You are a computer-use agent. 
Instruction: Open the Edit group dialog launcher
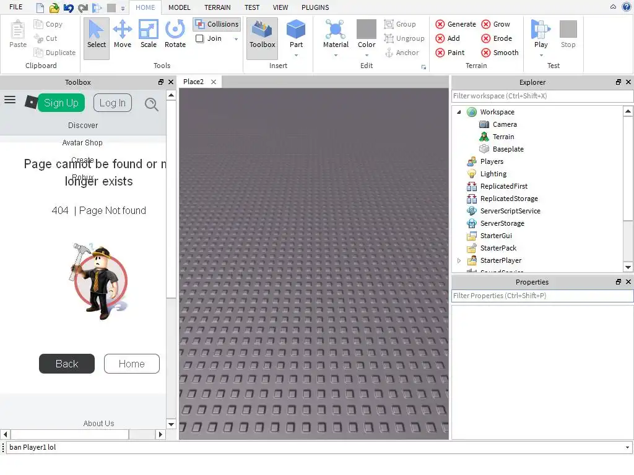(423, 67)
